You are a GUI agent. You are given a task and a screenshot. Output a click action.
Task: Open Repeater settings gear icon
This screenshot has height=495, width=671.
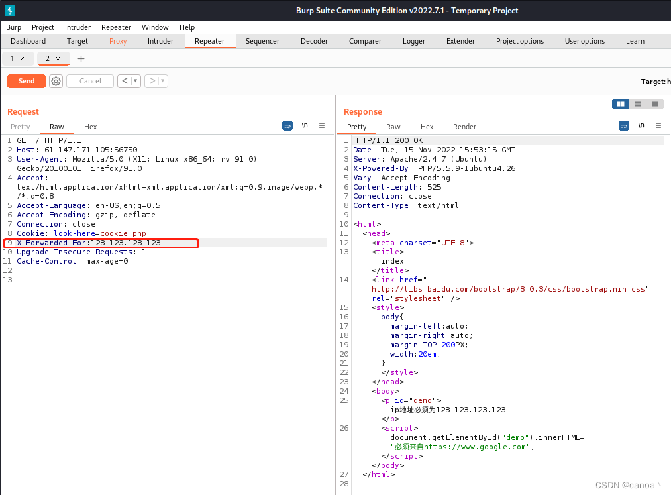[56, 81]
